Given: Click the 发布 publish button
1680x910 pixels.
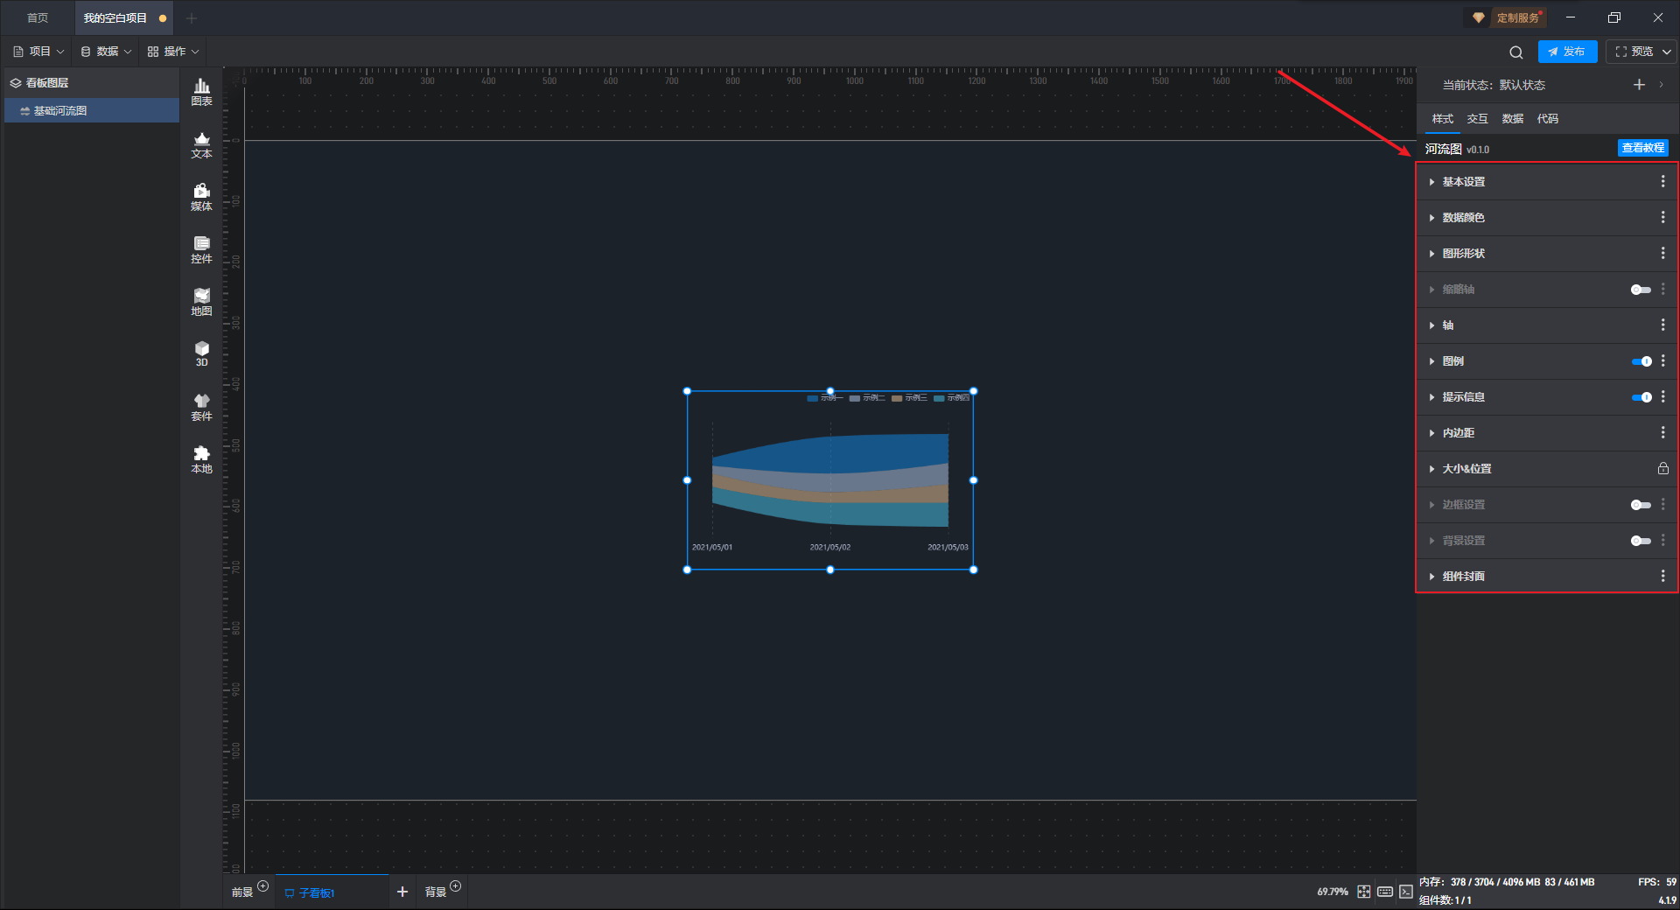Looking at the screenshot, I should coord(1567,52).
